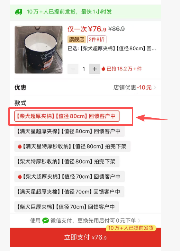Viewport: 180px width, 251px height.
Task: Tap the 立即支付 ¥76.9 button
Action: coord(85,237)
